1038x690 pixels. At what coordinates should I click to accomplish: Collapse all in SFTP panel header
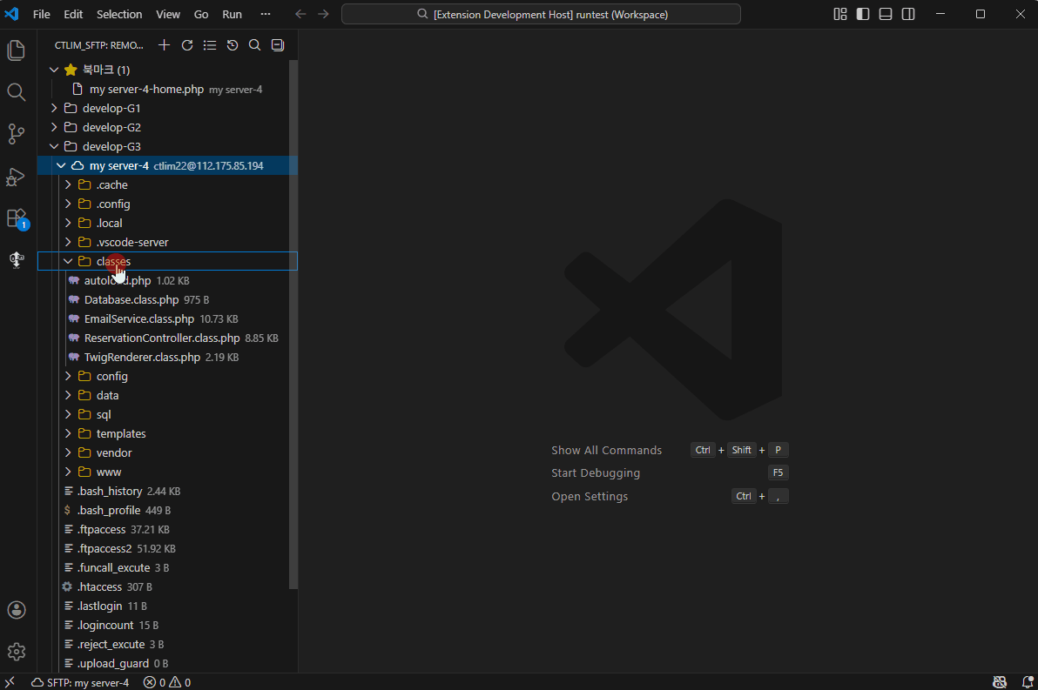[x=278, y=45]
